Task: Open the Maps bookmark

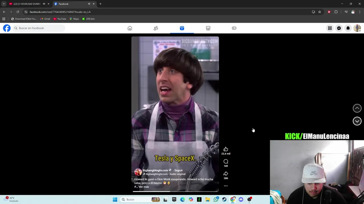Action: [74, 19]
